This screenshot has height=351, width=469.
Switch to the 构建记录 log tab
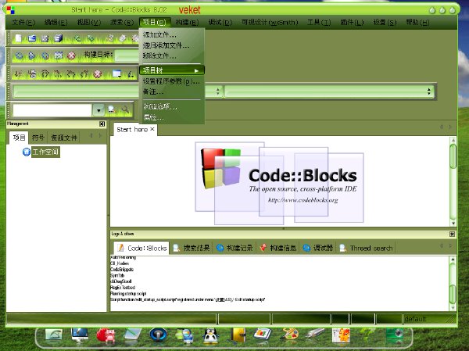[x=234, y=248]
